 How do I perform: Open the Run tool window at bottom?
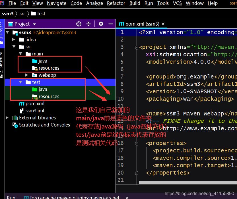click(x=12, y=197)
